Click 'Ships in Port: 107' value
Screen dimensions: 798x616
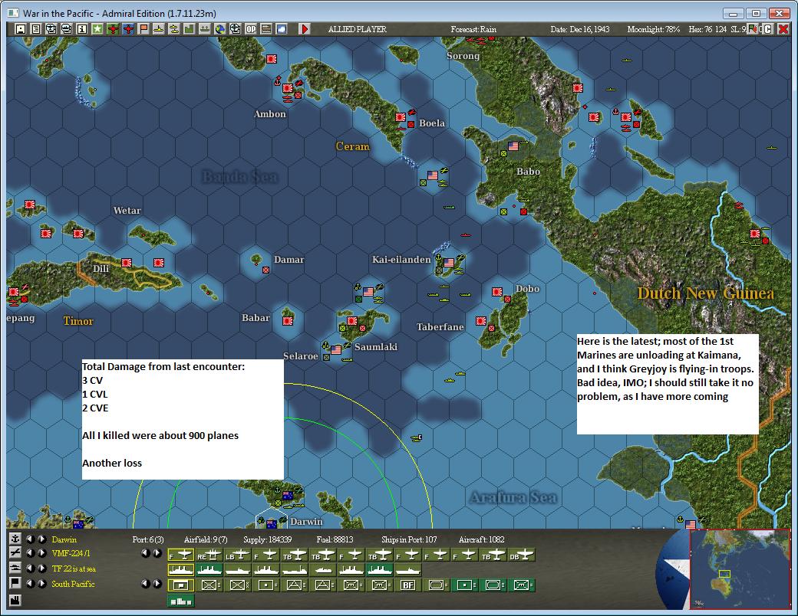(409, 539)
